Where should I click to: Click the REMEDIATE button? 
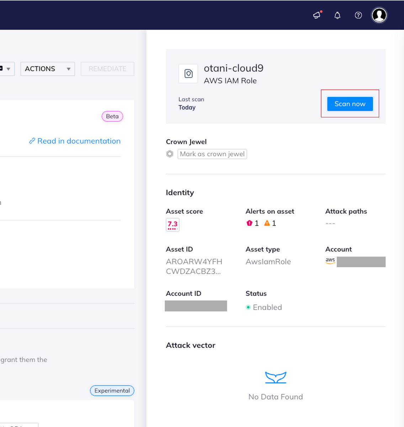pyautogui.click(x=107, y=69)
